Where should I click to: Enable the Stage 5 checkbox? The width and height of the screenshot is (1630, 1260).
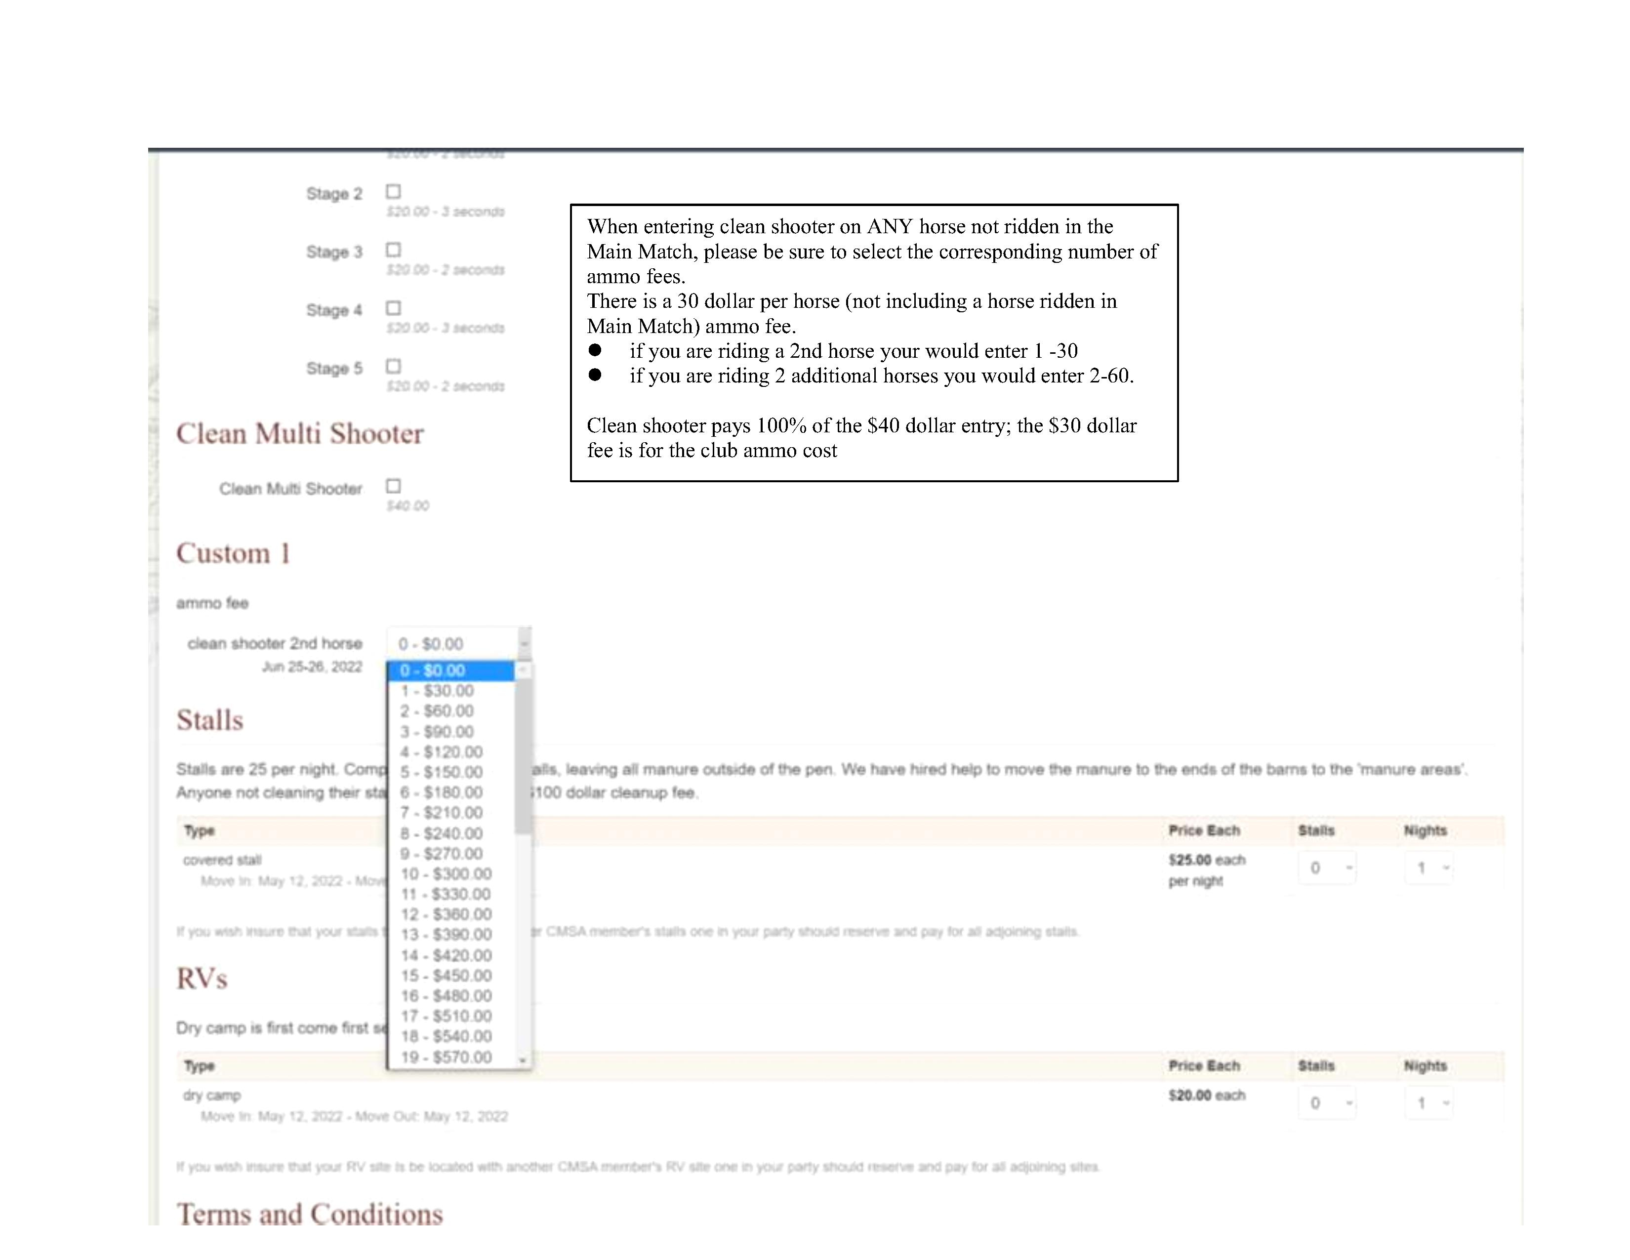pos(393,367)
